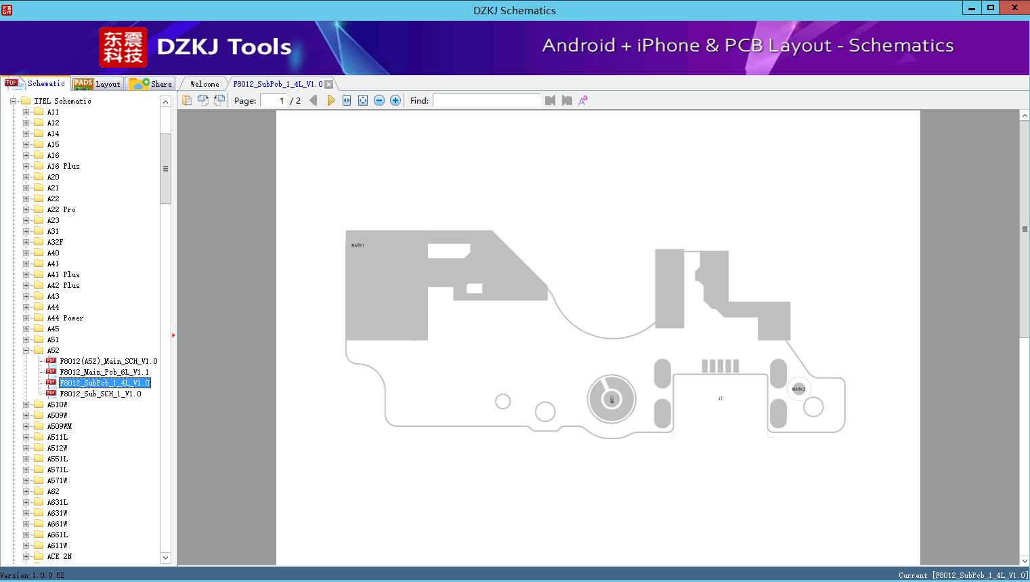
Task: Click the J3 connector label on PCB
Action: (x=720, y=398)
